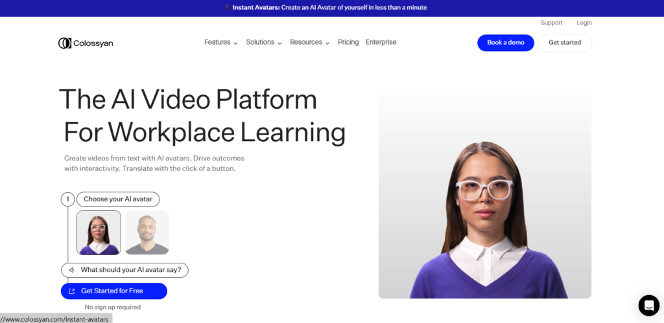
Task: Click the step 1 number circle
Action: [67, 199]
